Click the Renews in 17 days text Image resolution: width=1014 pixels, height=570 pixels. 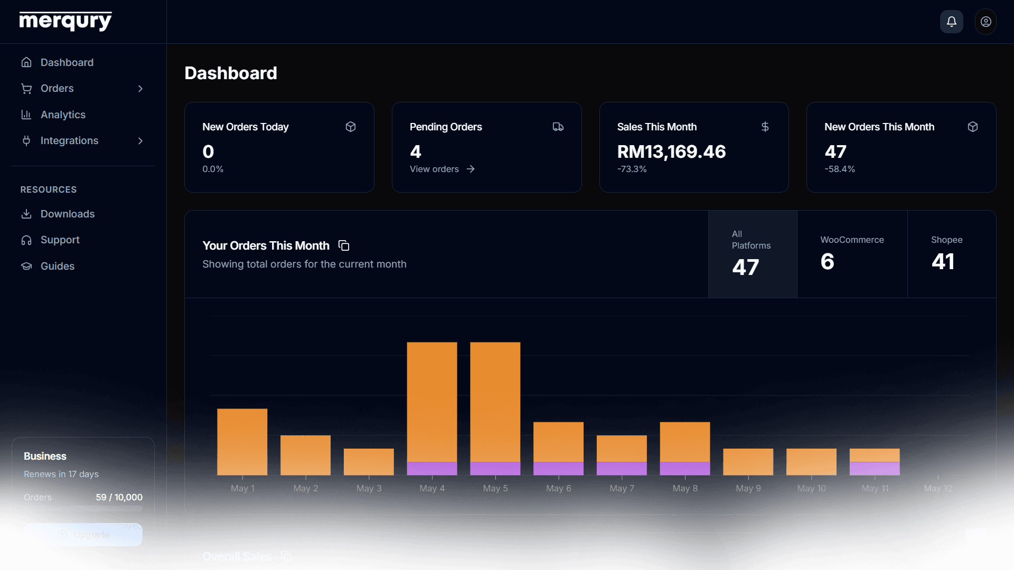click(x=61, y=474)
